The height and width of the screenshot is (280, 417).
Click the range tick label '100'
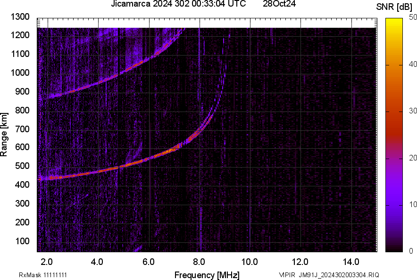click(22, 241)
